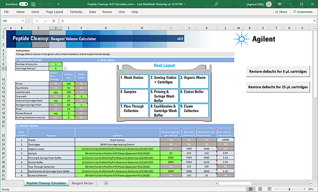This screenshot has height=192, width=318.
Task: Click horizontal scrollbar right arrow
Action: [x=311, y=184]
